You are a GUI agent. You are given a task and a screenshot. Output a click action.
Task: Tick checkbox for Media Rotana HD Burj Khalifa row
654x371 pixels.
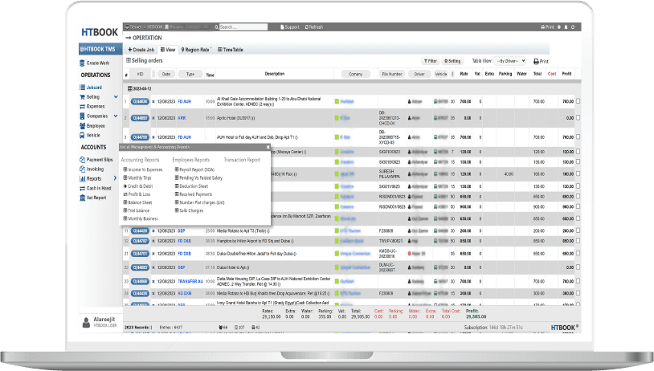tap(578, 293)
